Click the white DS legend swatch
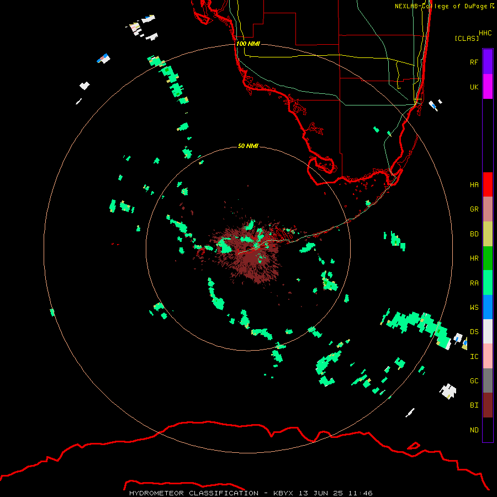The width and height of the screenshot is (497, 497). (488, 331)
